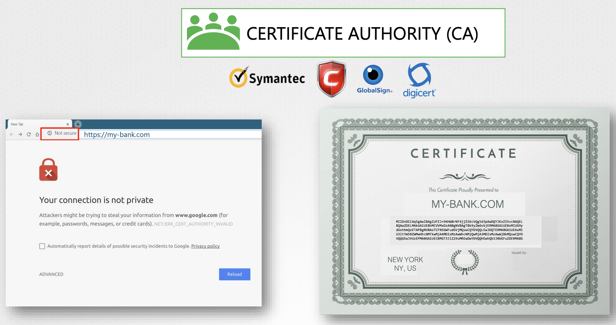Close the New Tab tab
The height and width of the screenshot is (325, 616).
68,124
